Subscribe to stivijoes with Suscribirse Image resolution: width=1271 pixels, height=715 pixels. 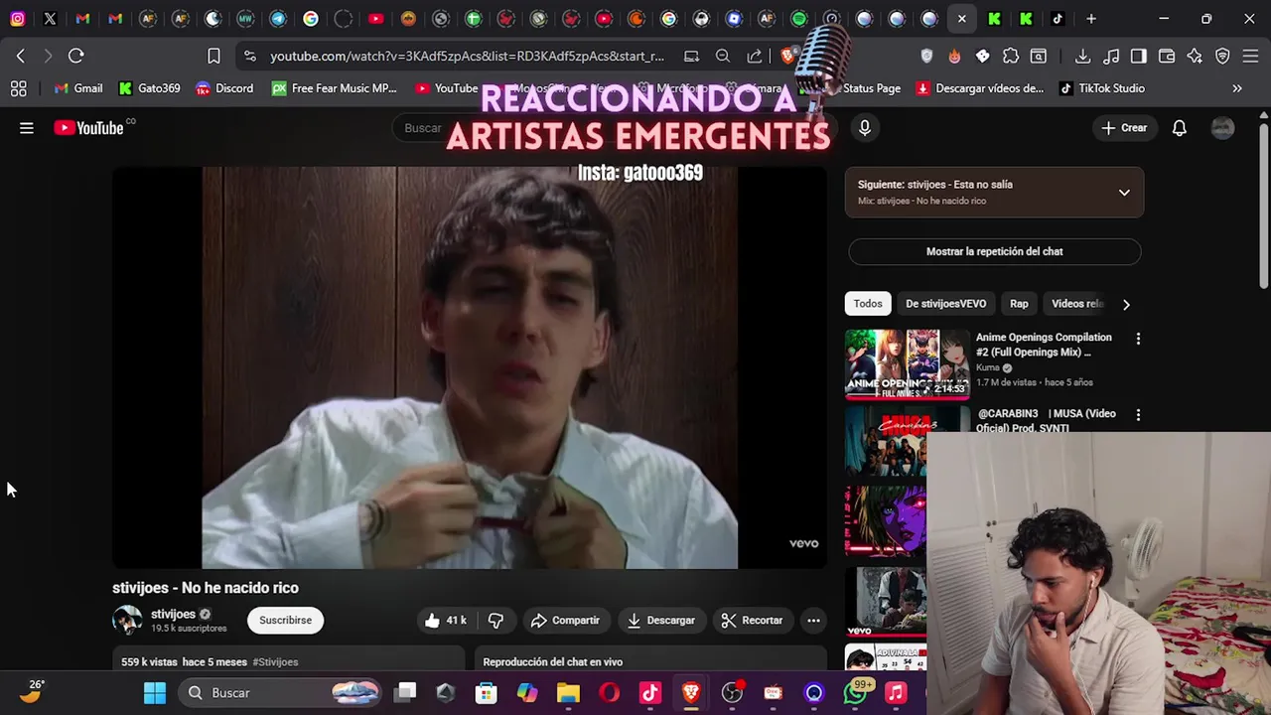click(x=285, y=621)
